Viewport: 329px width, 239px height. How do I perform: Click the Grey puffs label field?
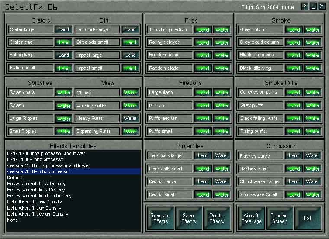point(260,105)
